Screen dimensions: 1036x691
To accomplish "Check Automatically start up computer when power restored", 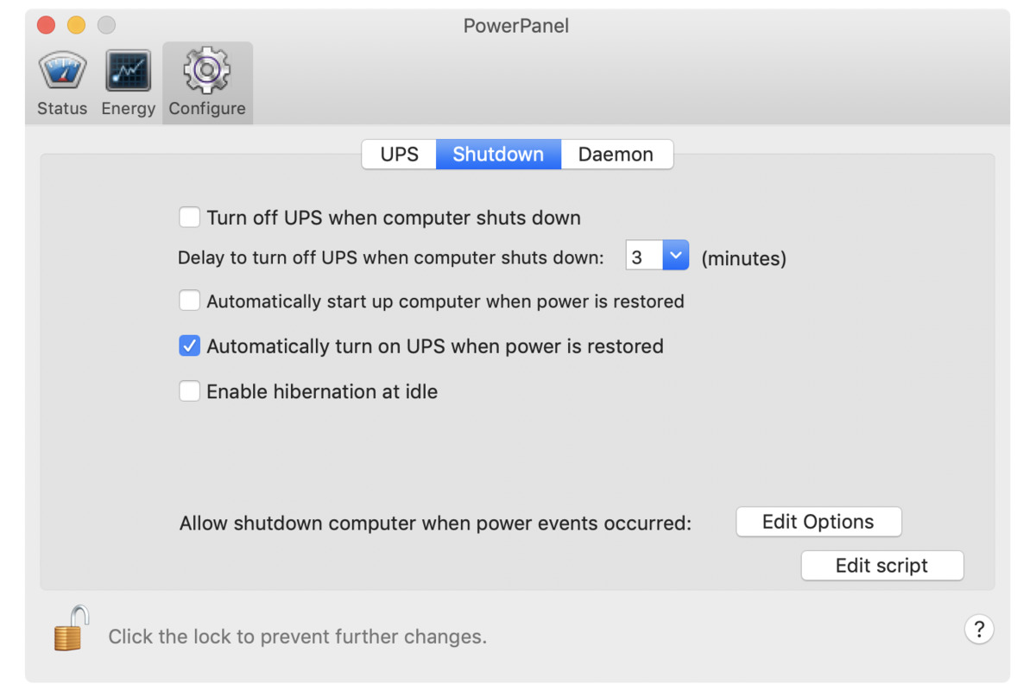I will [189, 301].
